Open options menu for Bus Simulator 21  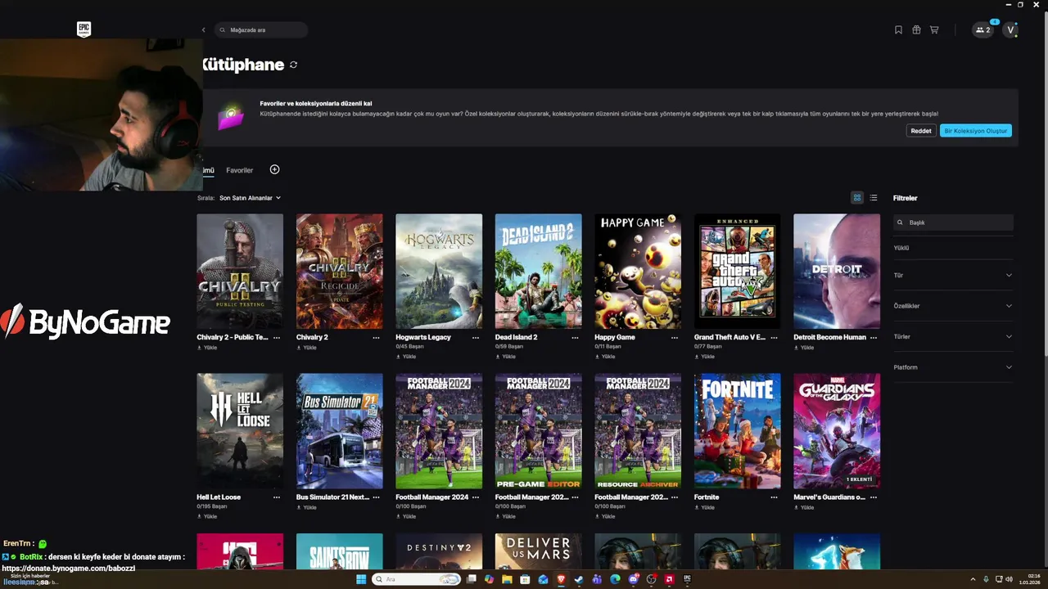tap(377, 497)
